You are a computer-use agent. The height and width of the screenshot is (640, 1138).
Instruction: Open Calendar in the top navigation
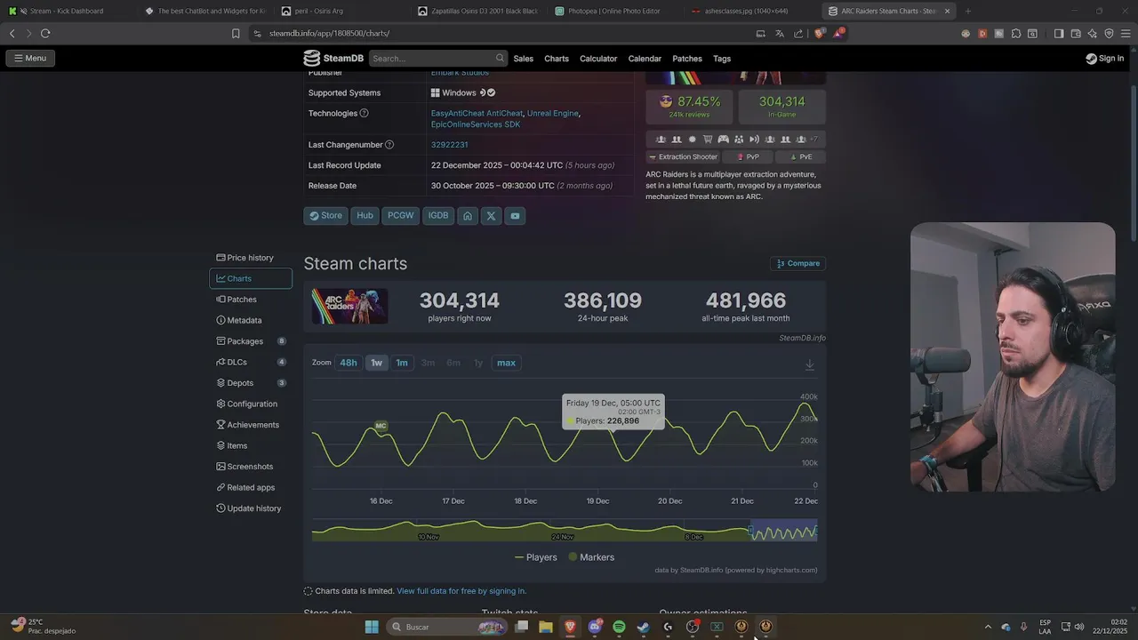tap(645, 59)
